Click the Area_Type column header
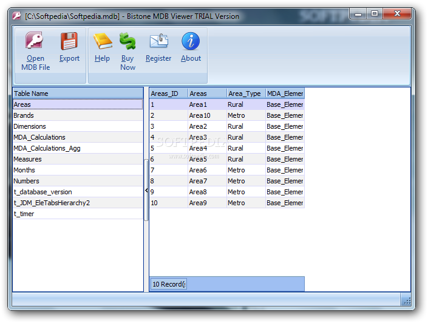Image resolution: width=428 pixels, height=323 pixels. (x=246, y=93)
